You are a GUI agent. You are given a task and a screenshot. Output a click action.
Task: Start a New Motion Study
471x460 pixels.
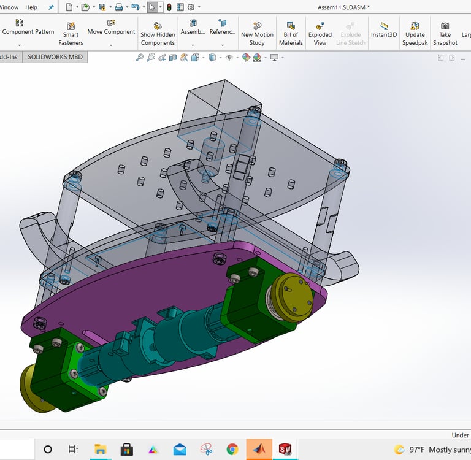pos(257,34)
